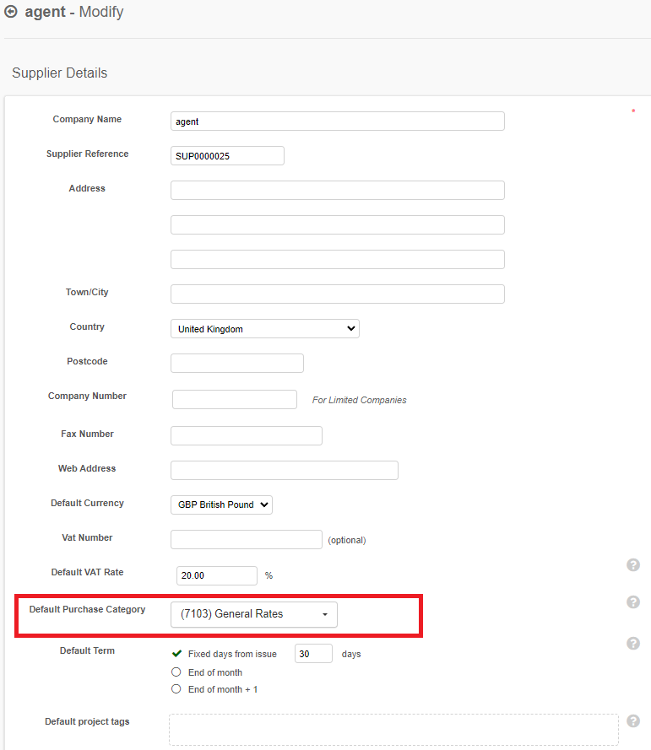Choose End of month + 1 option

[176, 688]
